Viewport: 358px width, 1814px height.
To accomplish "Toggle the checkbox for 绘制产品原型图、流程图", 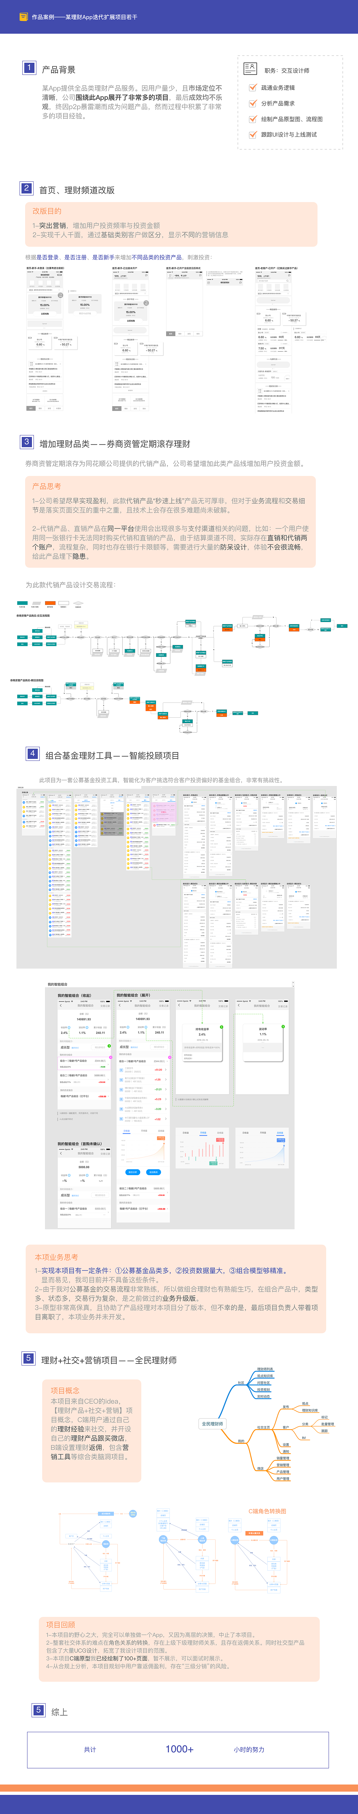I will pos(253,119).
